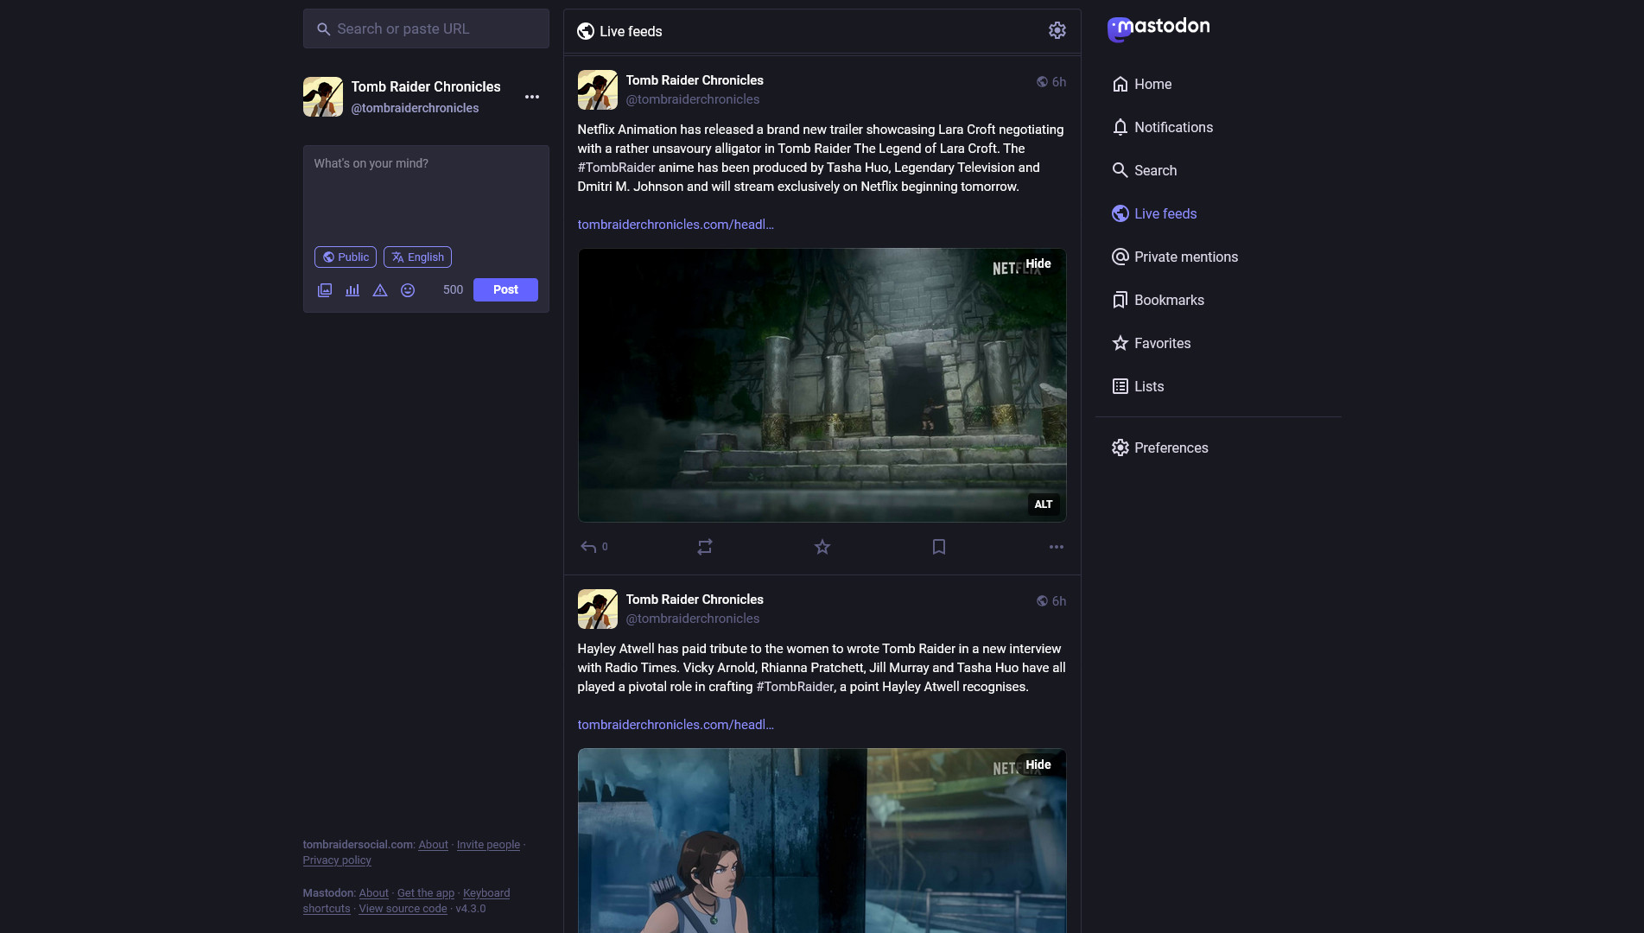The image size is (1644, 933).
Task: Open the Lara Croft anime image thumbnail
Action: [822, 841]
